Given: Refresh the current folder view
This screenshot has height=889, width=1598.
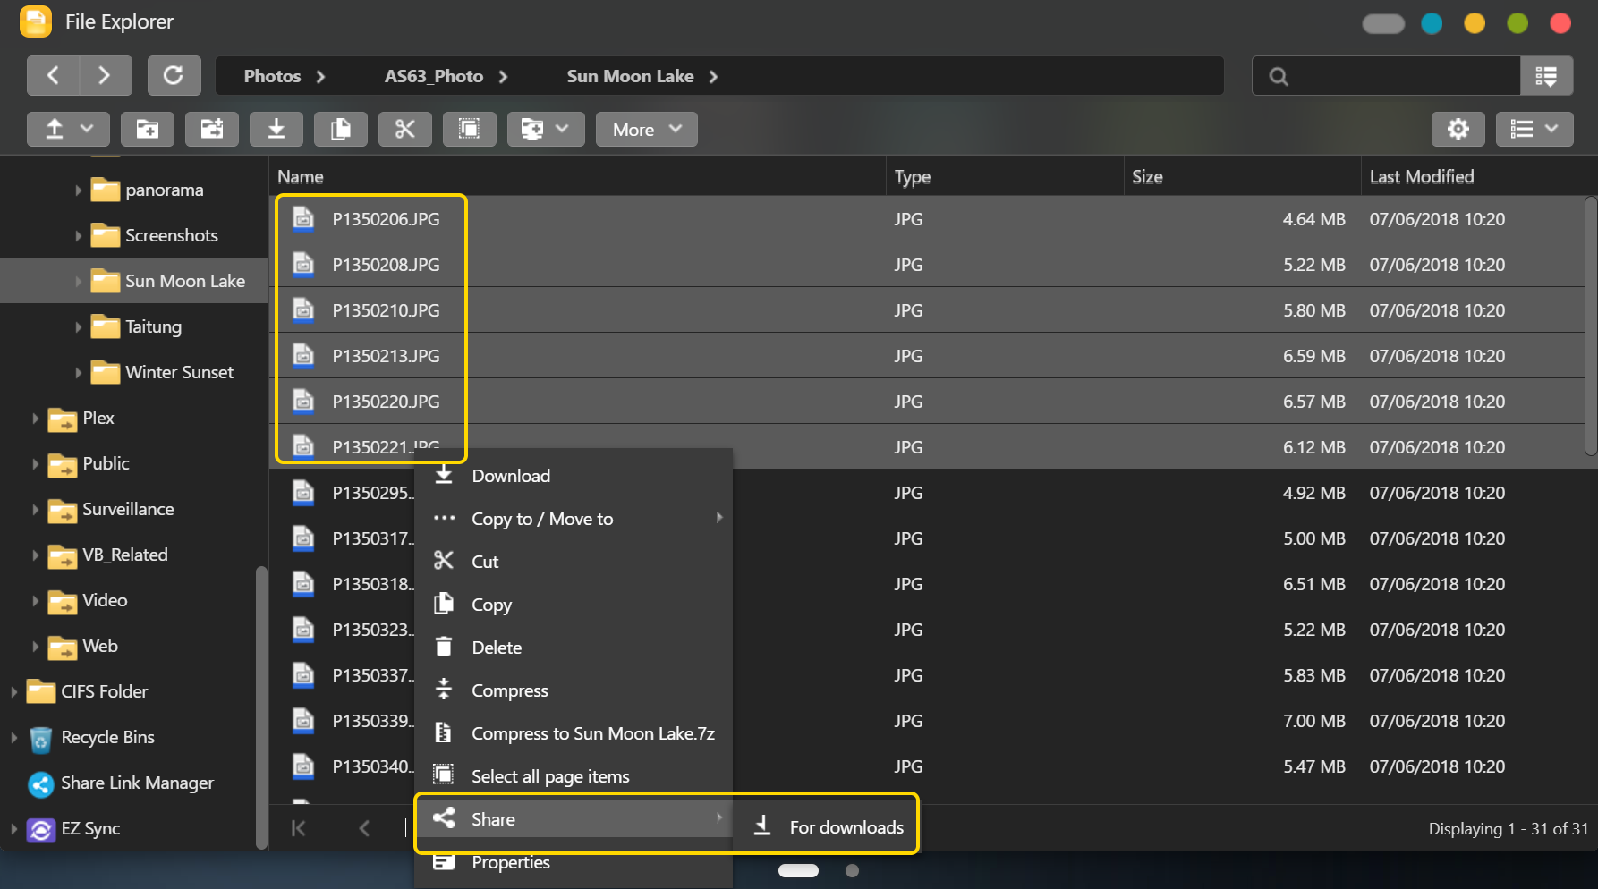Looking at the screenshot, I should point(174,75).
